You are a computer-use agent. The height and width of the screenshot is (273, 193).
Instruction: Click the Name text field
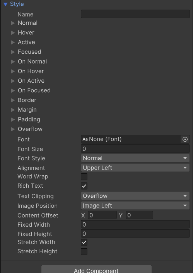pyautogui.click(x=135, y=14)
